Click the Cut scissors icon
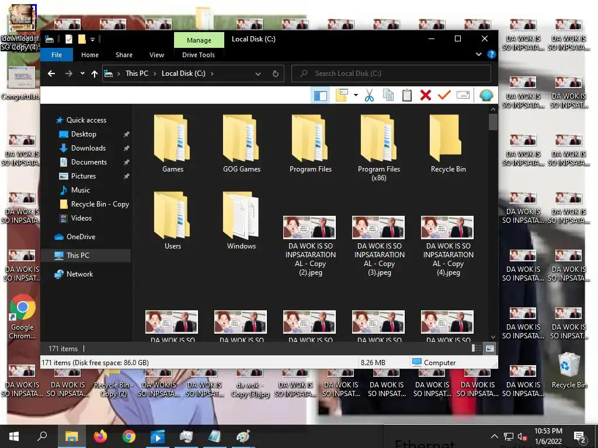The width and height of the screenshot is (598, 448). pos(369,95)
